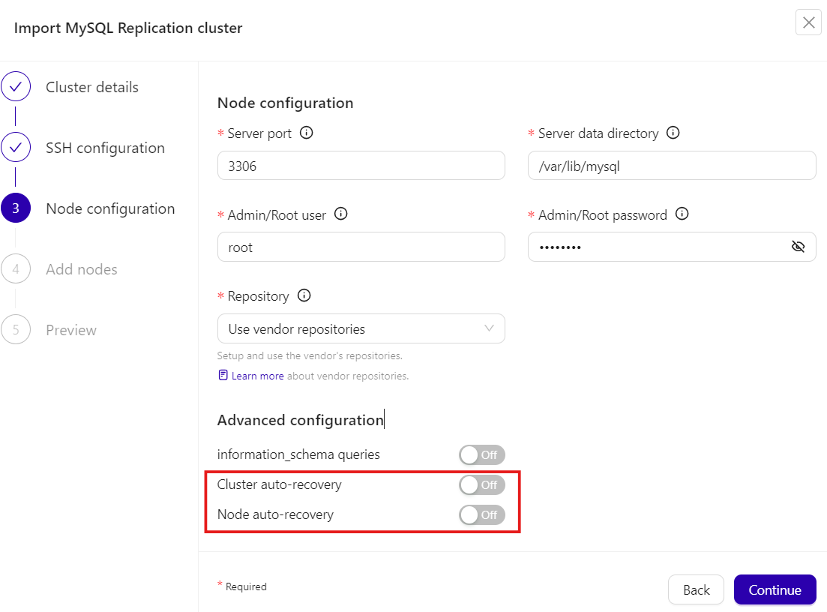Click the Repository info icon
The width and height of the screenshot is (827, 612).
304,295
